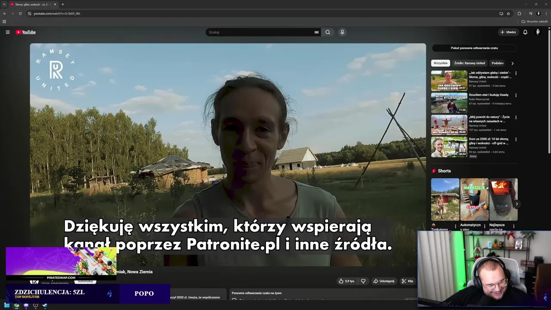
Task: Open the on-screen keyboard in search box
Action: 316,32
